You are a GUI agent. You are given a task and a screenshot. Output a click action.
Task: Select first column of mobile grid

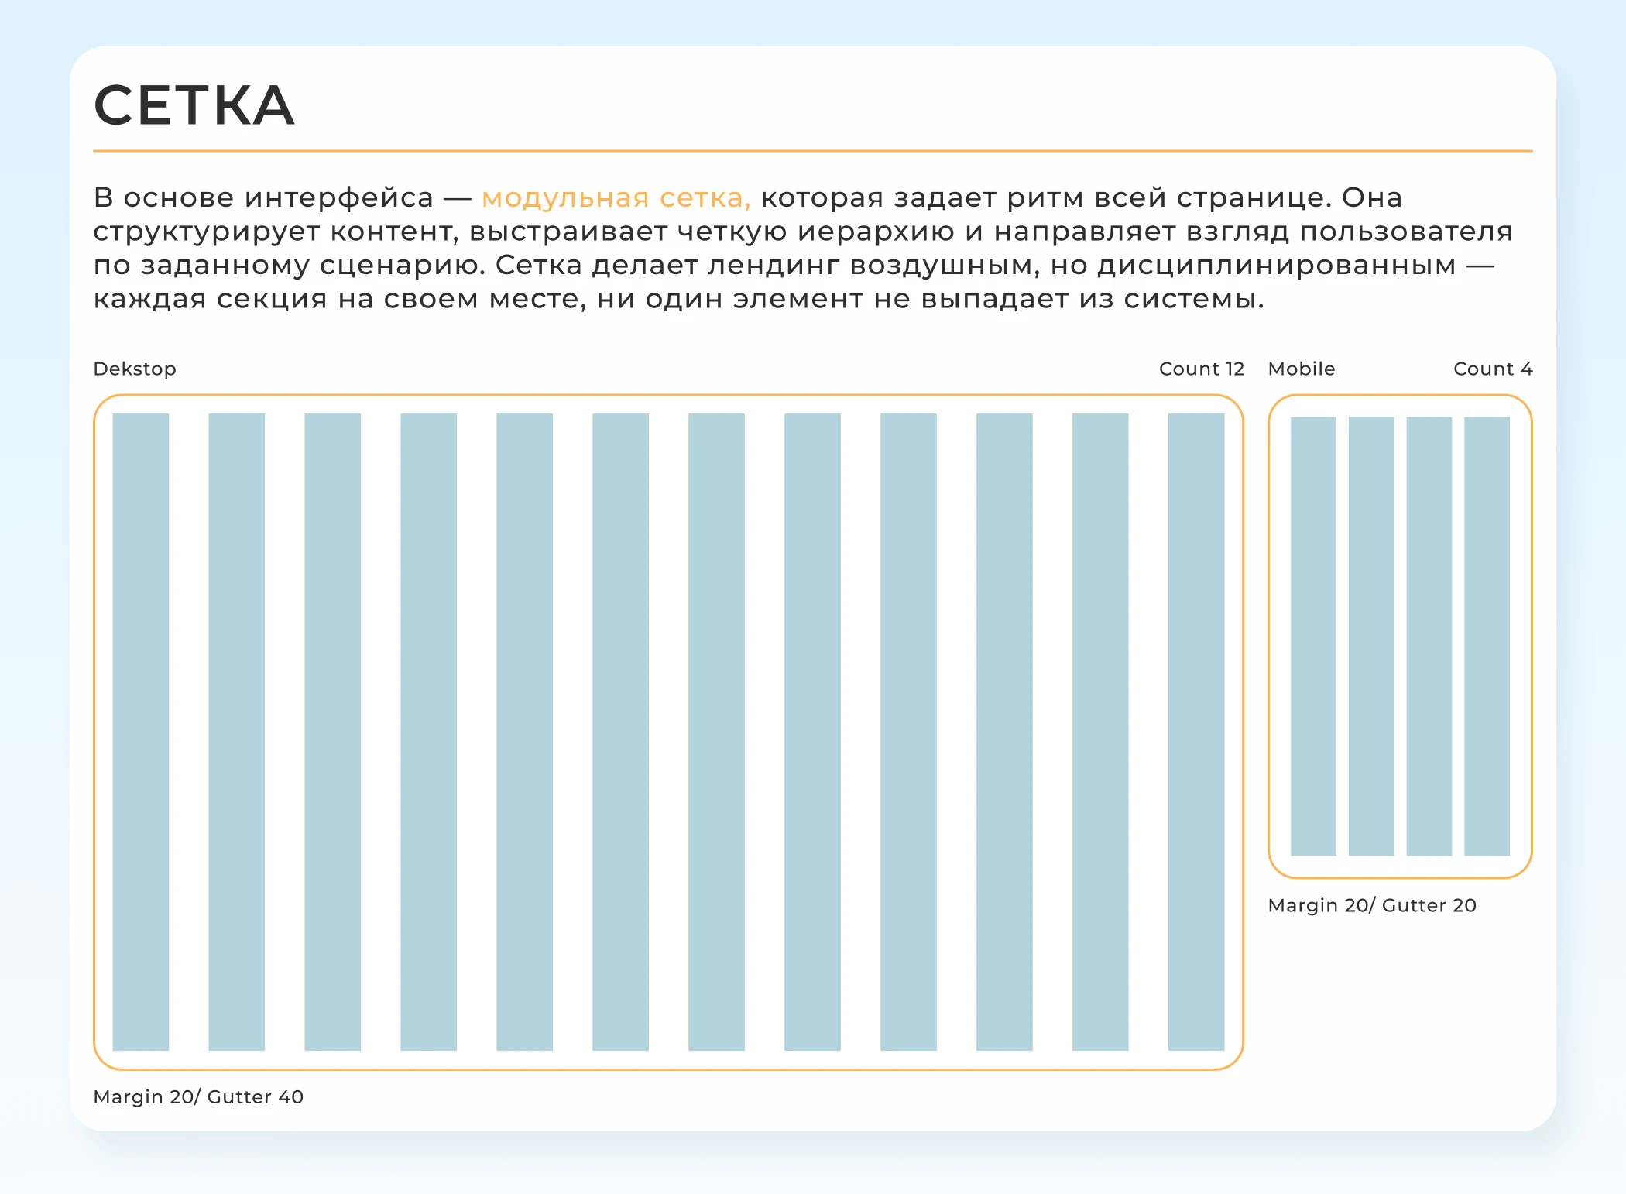1313,636
